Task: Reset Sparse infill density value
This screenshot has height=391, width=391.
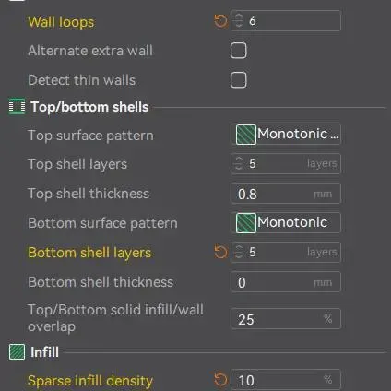Action: coord(220,379)
